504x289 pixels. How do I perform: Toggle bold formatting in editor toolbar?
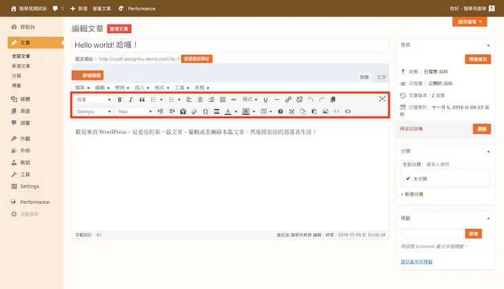pos(120,100)
